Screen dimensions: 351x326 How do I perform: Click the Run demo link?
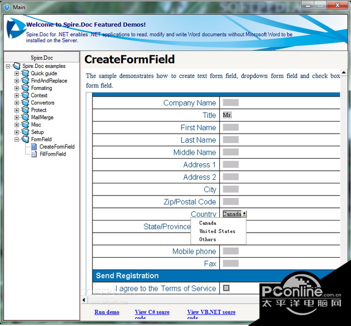(x=107, y=312)
